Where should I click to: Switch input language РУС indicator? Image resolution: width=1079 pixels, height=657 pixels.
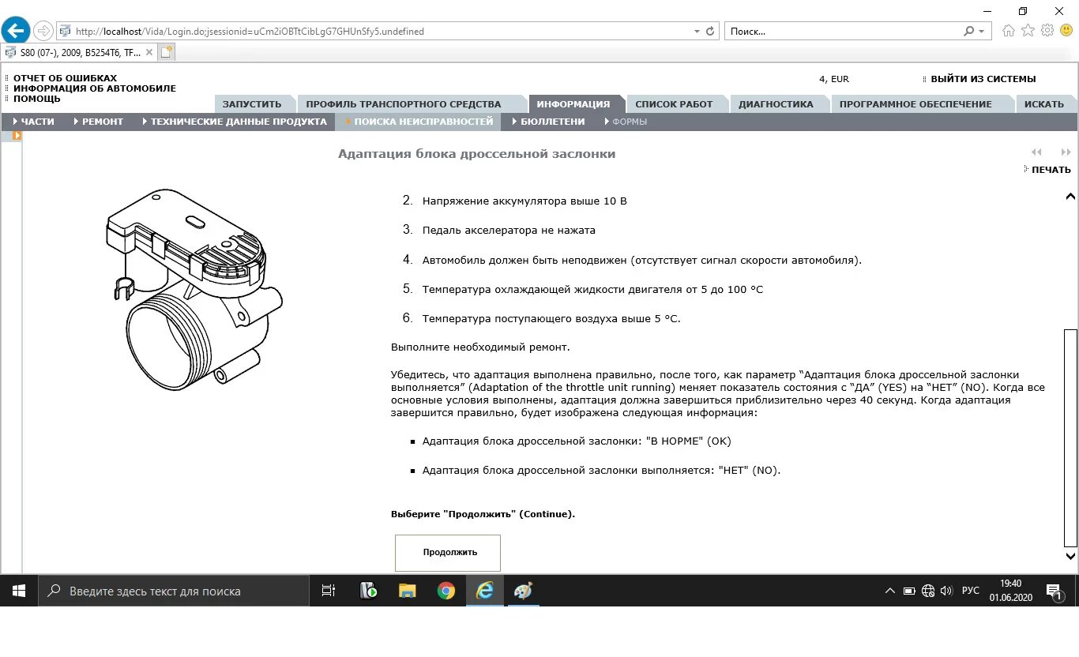pos(971,591)
